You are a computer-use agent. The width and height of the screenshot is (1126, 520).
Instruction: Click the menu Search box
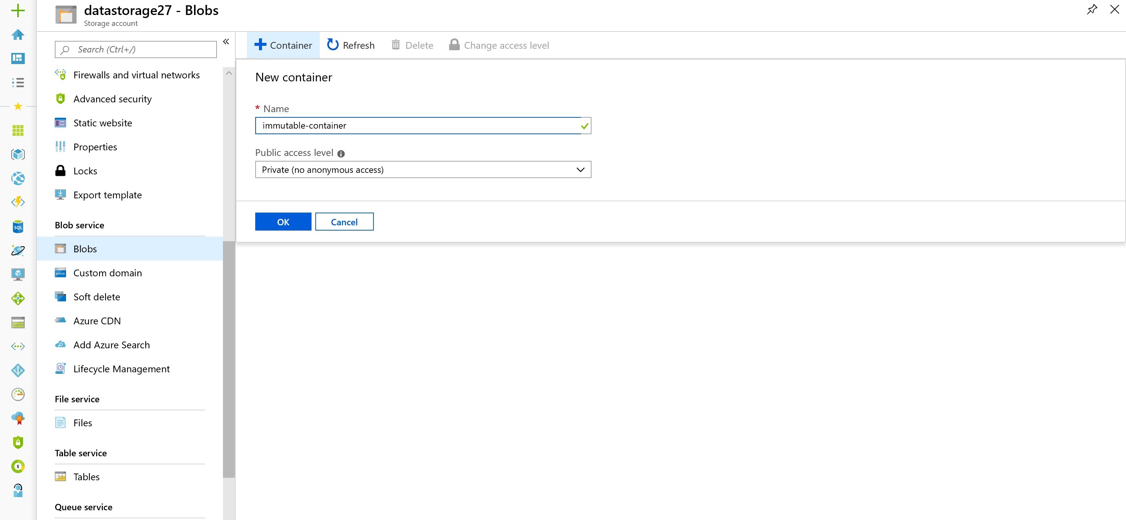135,49
